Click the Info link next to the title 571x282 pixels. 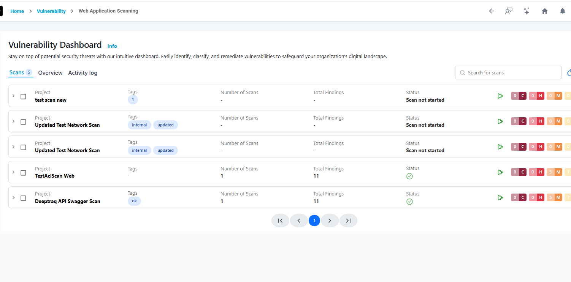pyautogui.click(x=112, y=46)
